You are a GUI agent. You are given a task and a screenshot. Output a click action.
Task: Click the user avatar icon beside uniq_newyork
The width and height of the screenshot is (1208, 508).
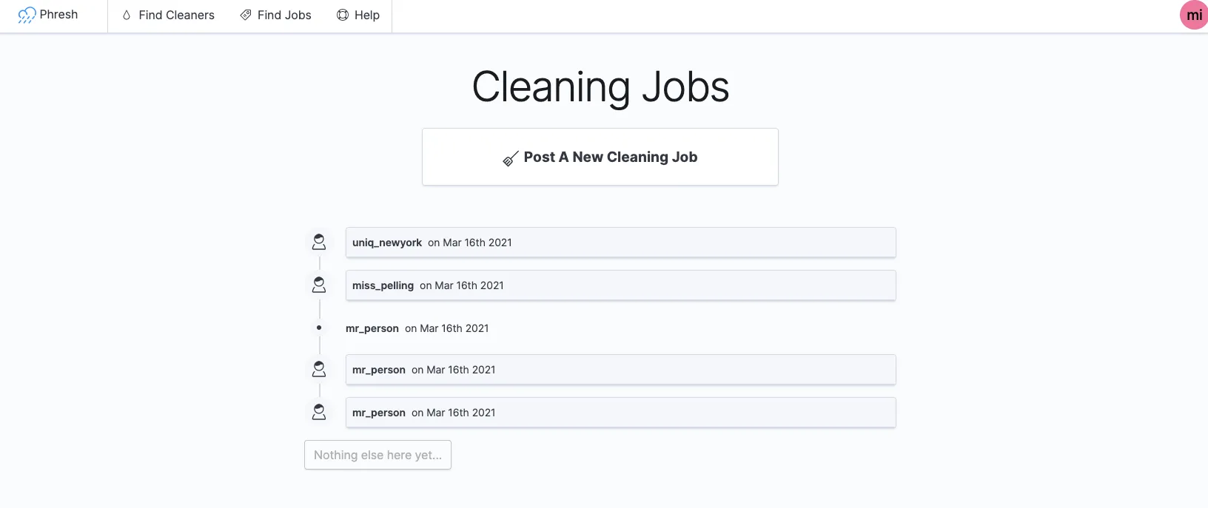click(319, 242)
